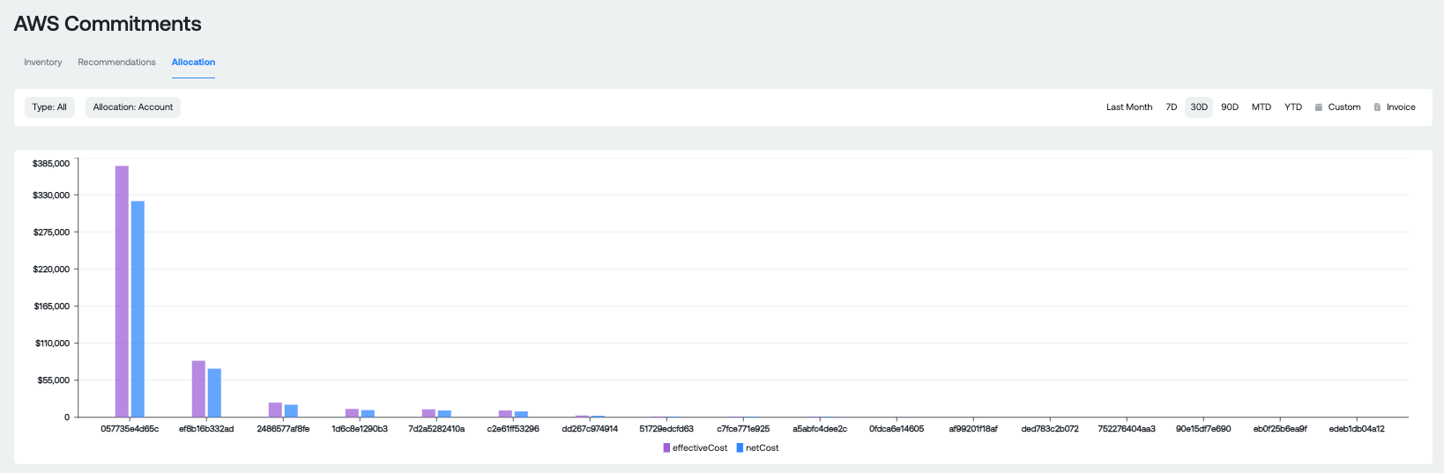This screenshot has width=1444, height=473.
Task: Click the AWS Commitments page heading
Action: click(x=108, y=24)
